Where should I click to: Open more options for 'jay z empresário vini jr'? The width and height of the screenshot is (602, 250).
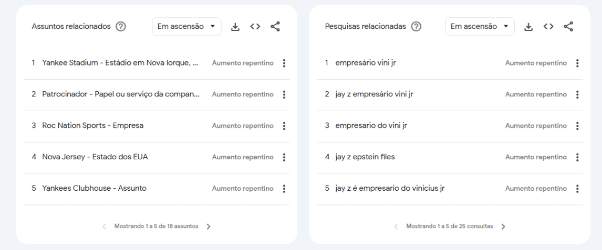[577, 94]
